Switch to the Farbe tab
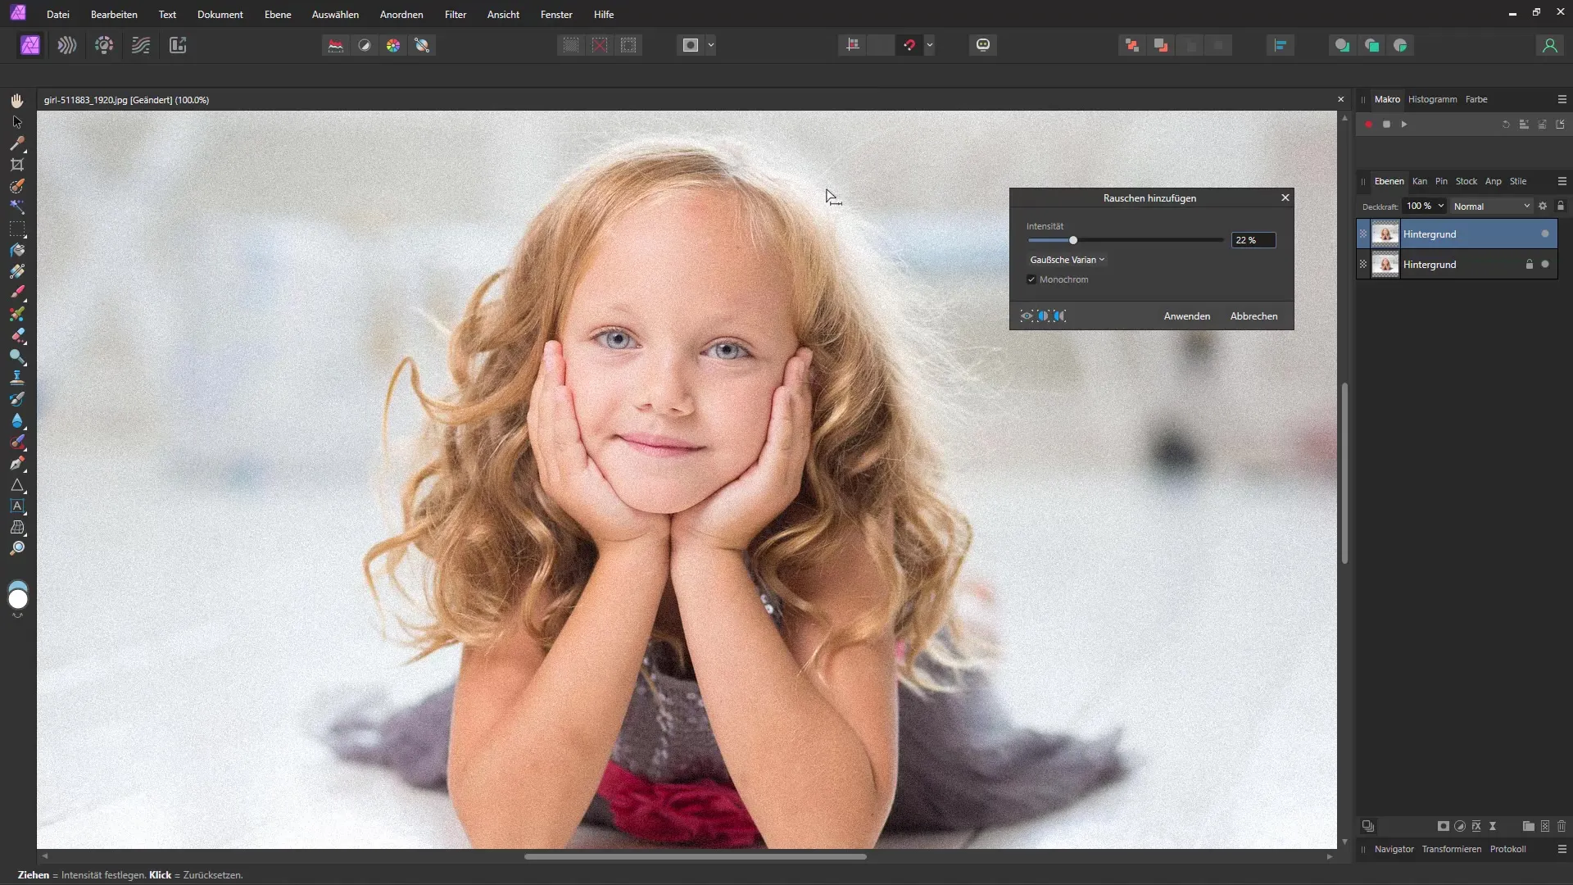 pyautogui.click(x=1476, y=99)
